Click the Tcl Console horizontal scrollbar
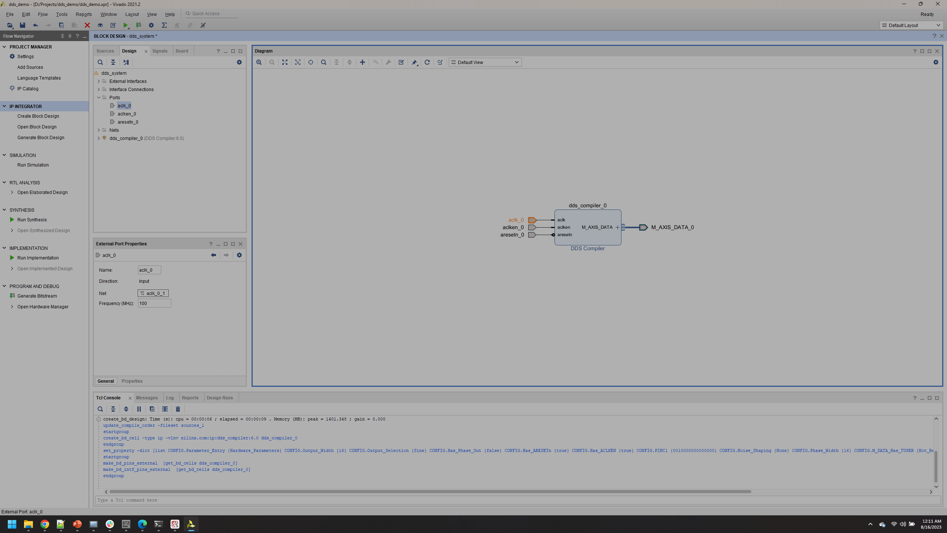Screen dimensions: 947x533 pyautogui.click(x=430, y=492)
